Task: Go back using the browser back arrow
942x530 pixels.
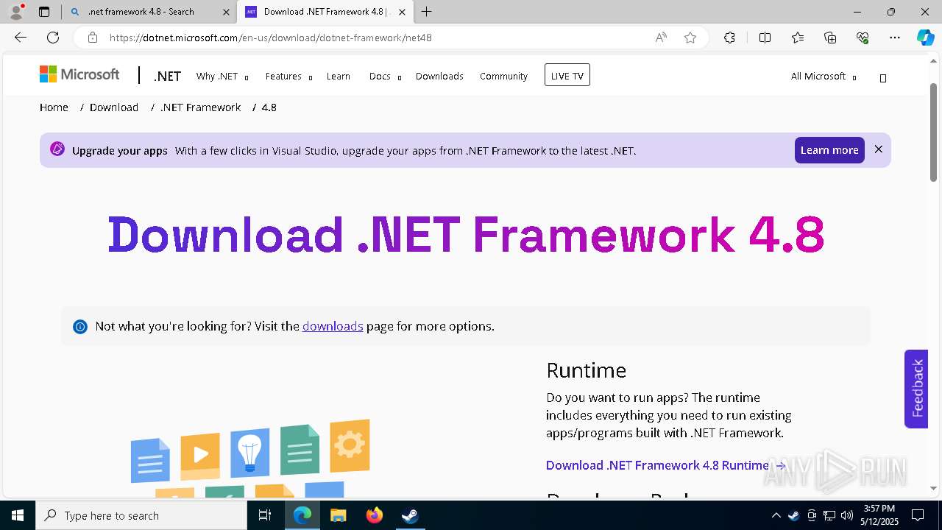Action: (x=21, y=38)
